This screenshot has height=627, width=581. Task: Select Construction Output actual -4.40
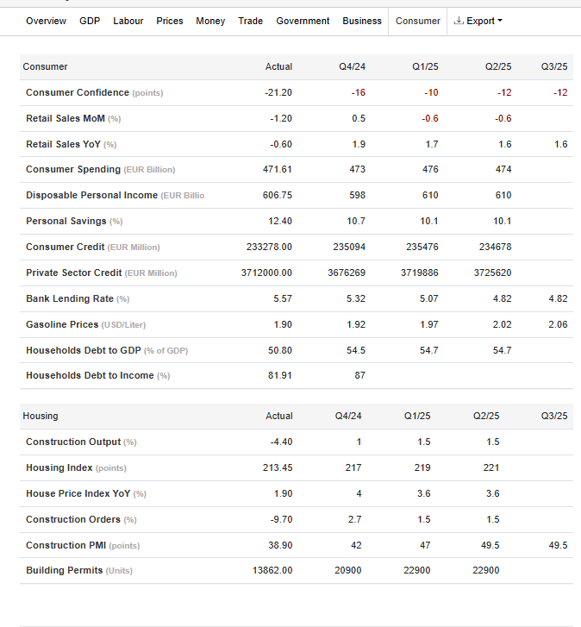click(281, 442)
